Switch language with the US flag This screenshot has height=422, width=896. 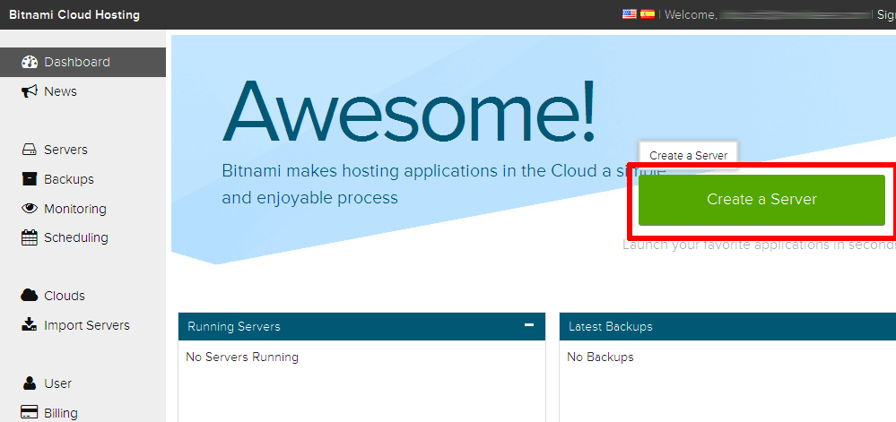(629, 14)
